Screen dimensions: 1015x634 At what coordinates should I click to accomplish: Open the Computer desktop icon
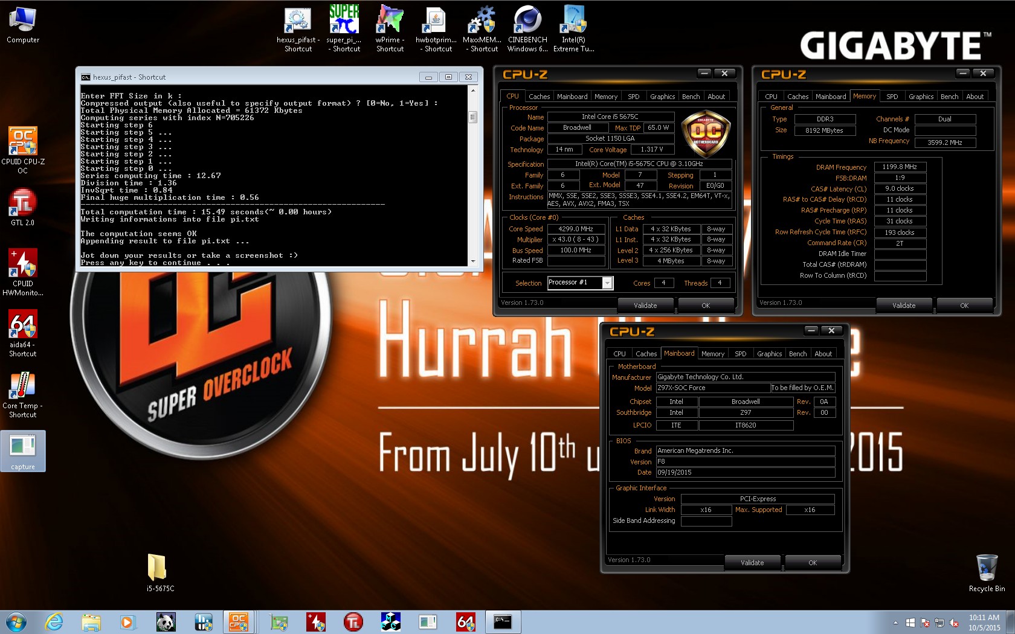click(x=23, y=25)
